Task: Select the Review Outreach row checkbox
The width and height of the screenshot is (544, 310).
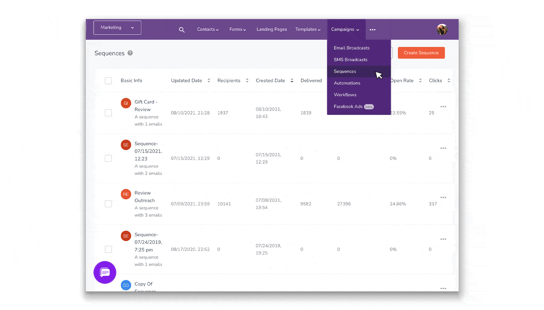Action: pos(108,204)
